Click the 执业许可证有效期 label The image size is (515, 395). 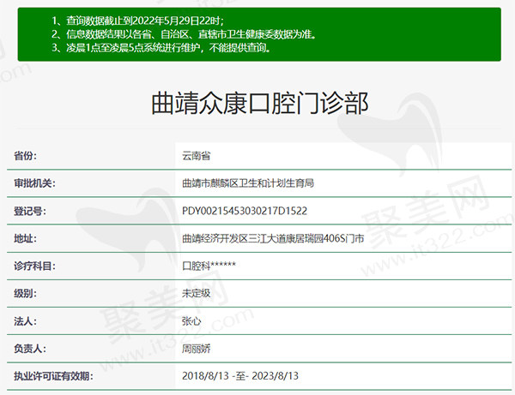click(x=53, y=376)
